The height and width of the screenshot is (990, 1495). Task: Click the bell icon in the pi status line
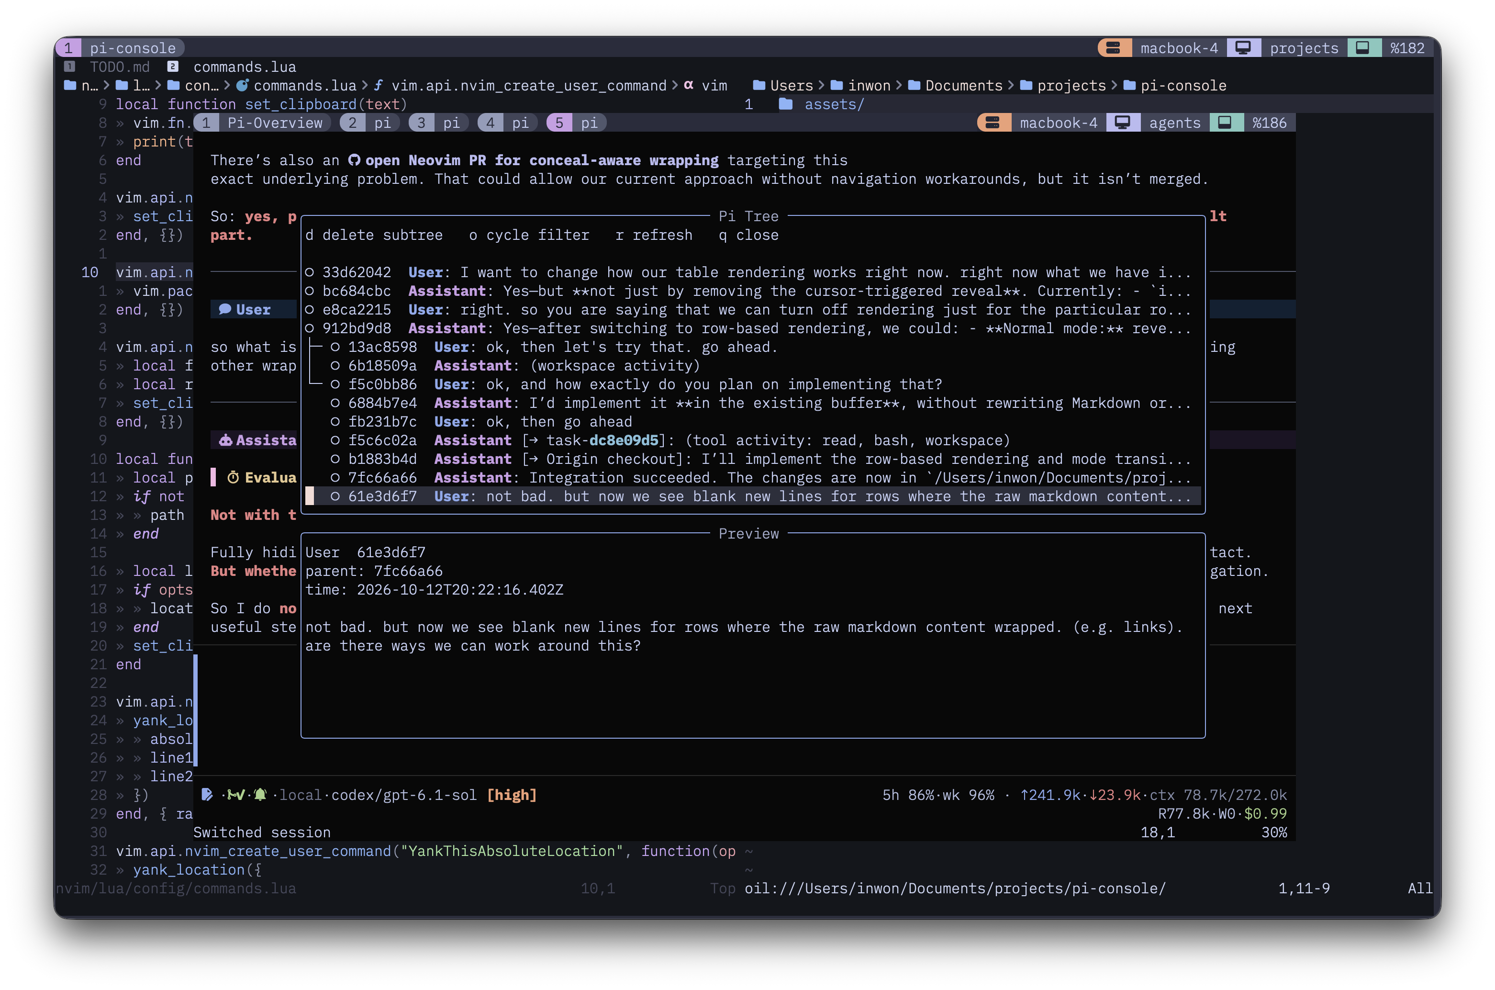click(x=261, y=794)
